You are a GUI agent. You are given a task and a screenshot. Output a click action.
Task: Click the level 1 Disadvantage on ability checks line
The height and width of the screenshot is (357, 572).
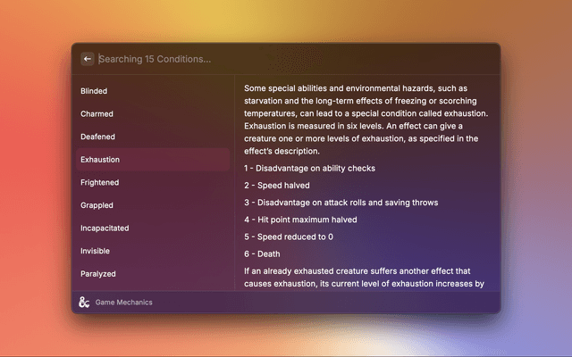coord(309,168)
